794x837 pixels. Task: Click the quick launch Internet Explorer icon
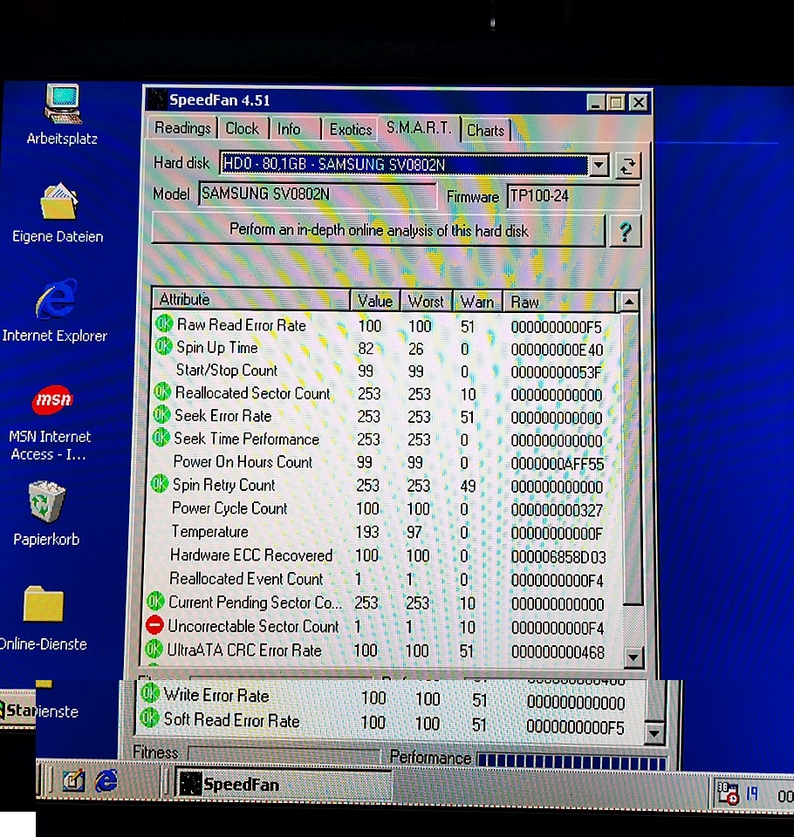point(106,781)
